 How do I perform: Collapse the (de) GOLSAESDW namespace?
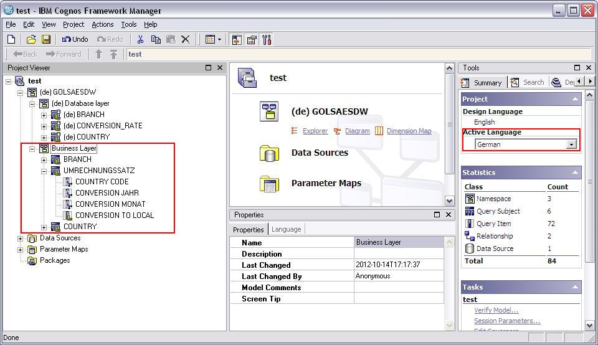pyautogui.click(x=20, y=92)
